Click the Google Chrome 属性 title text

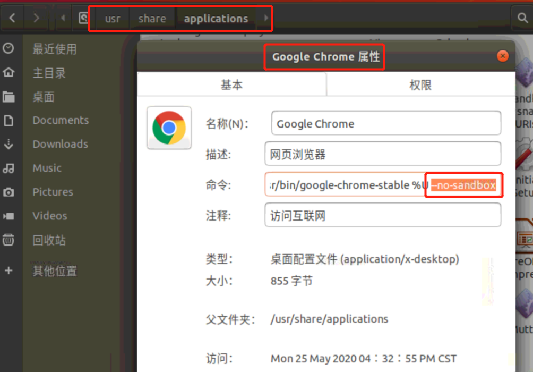tap(325, 56)
